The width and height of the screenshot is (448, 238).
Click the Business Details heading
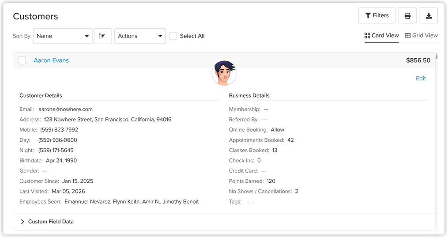click(x=249, y=95)
